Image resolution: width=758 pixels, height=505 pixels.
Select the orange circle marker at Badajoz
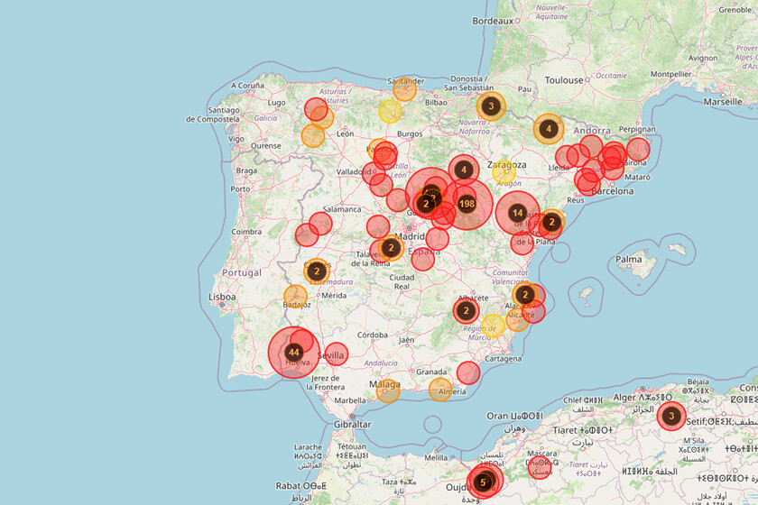tap(295, 297)
